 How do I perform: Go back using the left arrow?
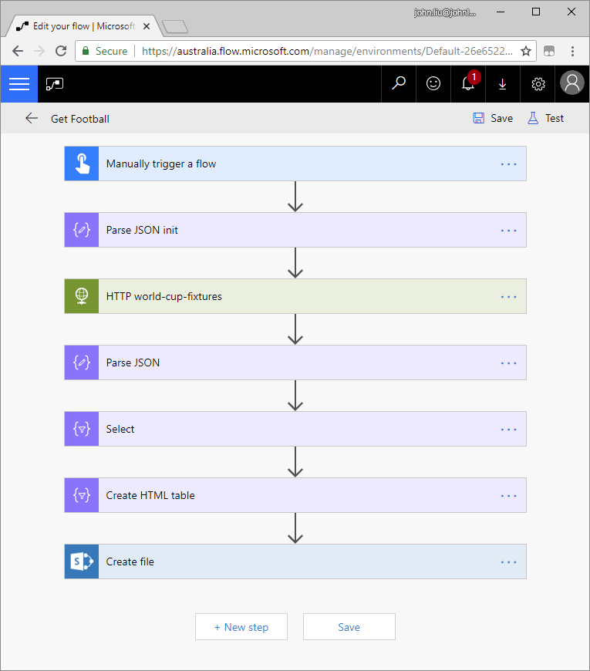[x=32, y=118]
